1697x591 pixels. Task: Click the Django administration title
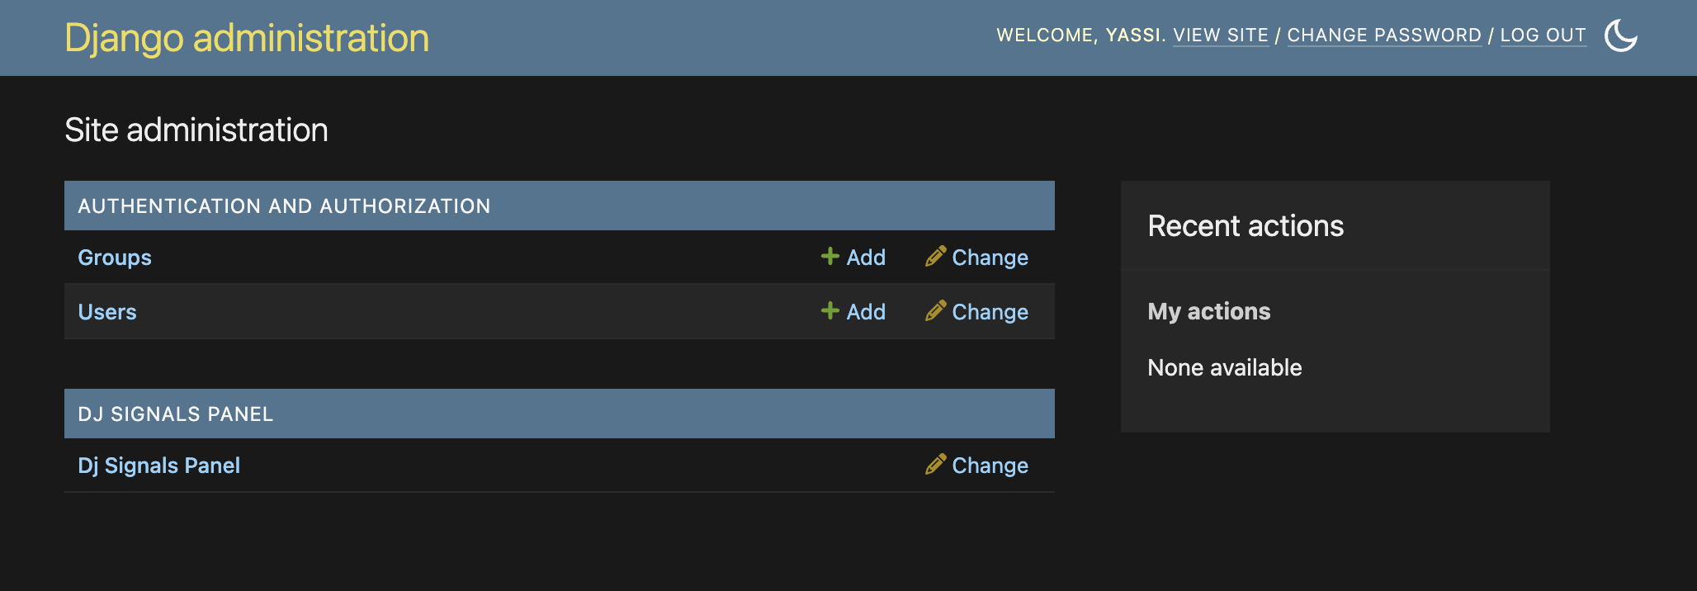click(x=247, y=38)
